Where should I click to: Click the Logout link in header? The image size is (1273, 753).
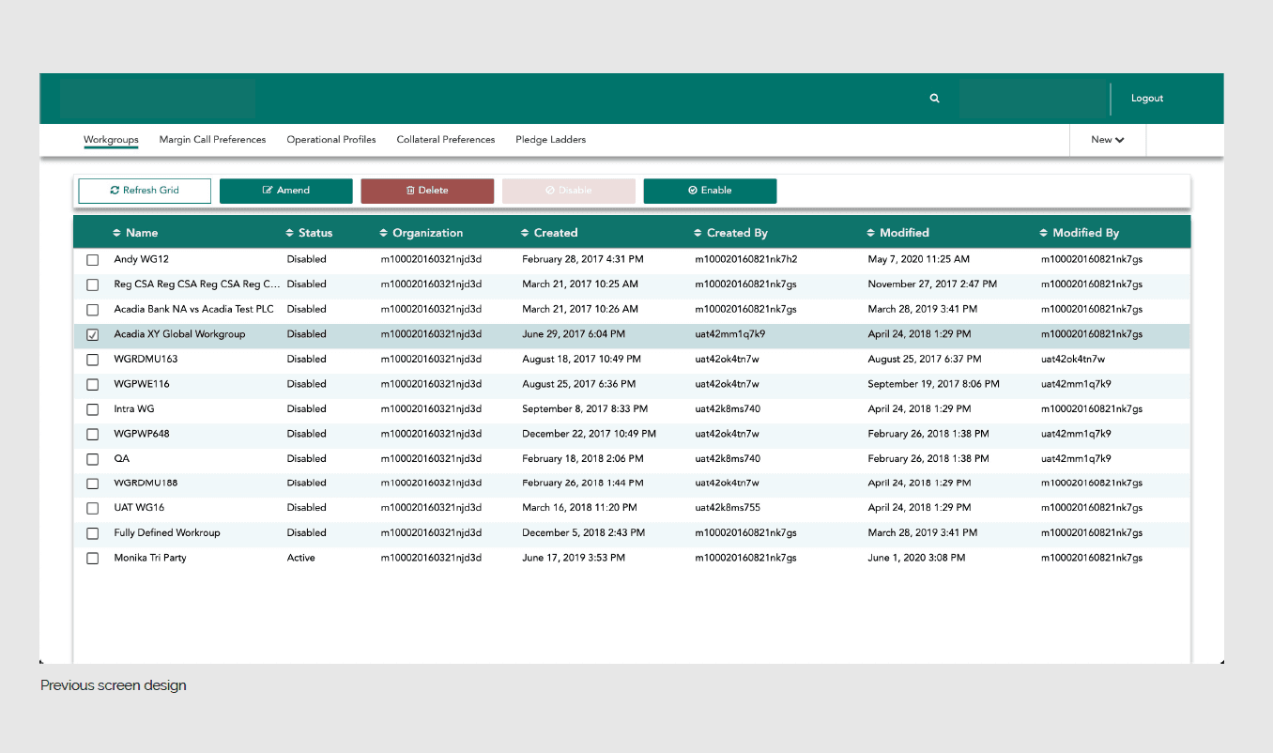coord(1146,99)
